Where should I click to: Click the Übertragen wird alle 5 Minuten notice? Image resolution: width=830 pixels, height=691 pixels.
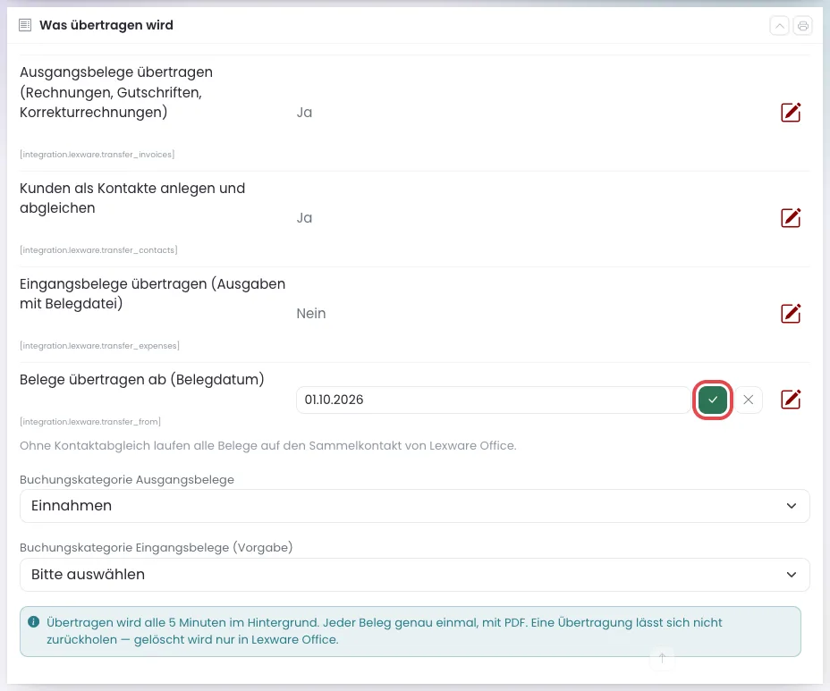[411, 631]
